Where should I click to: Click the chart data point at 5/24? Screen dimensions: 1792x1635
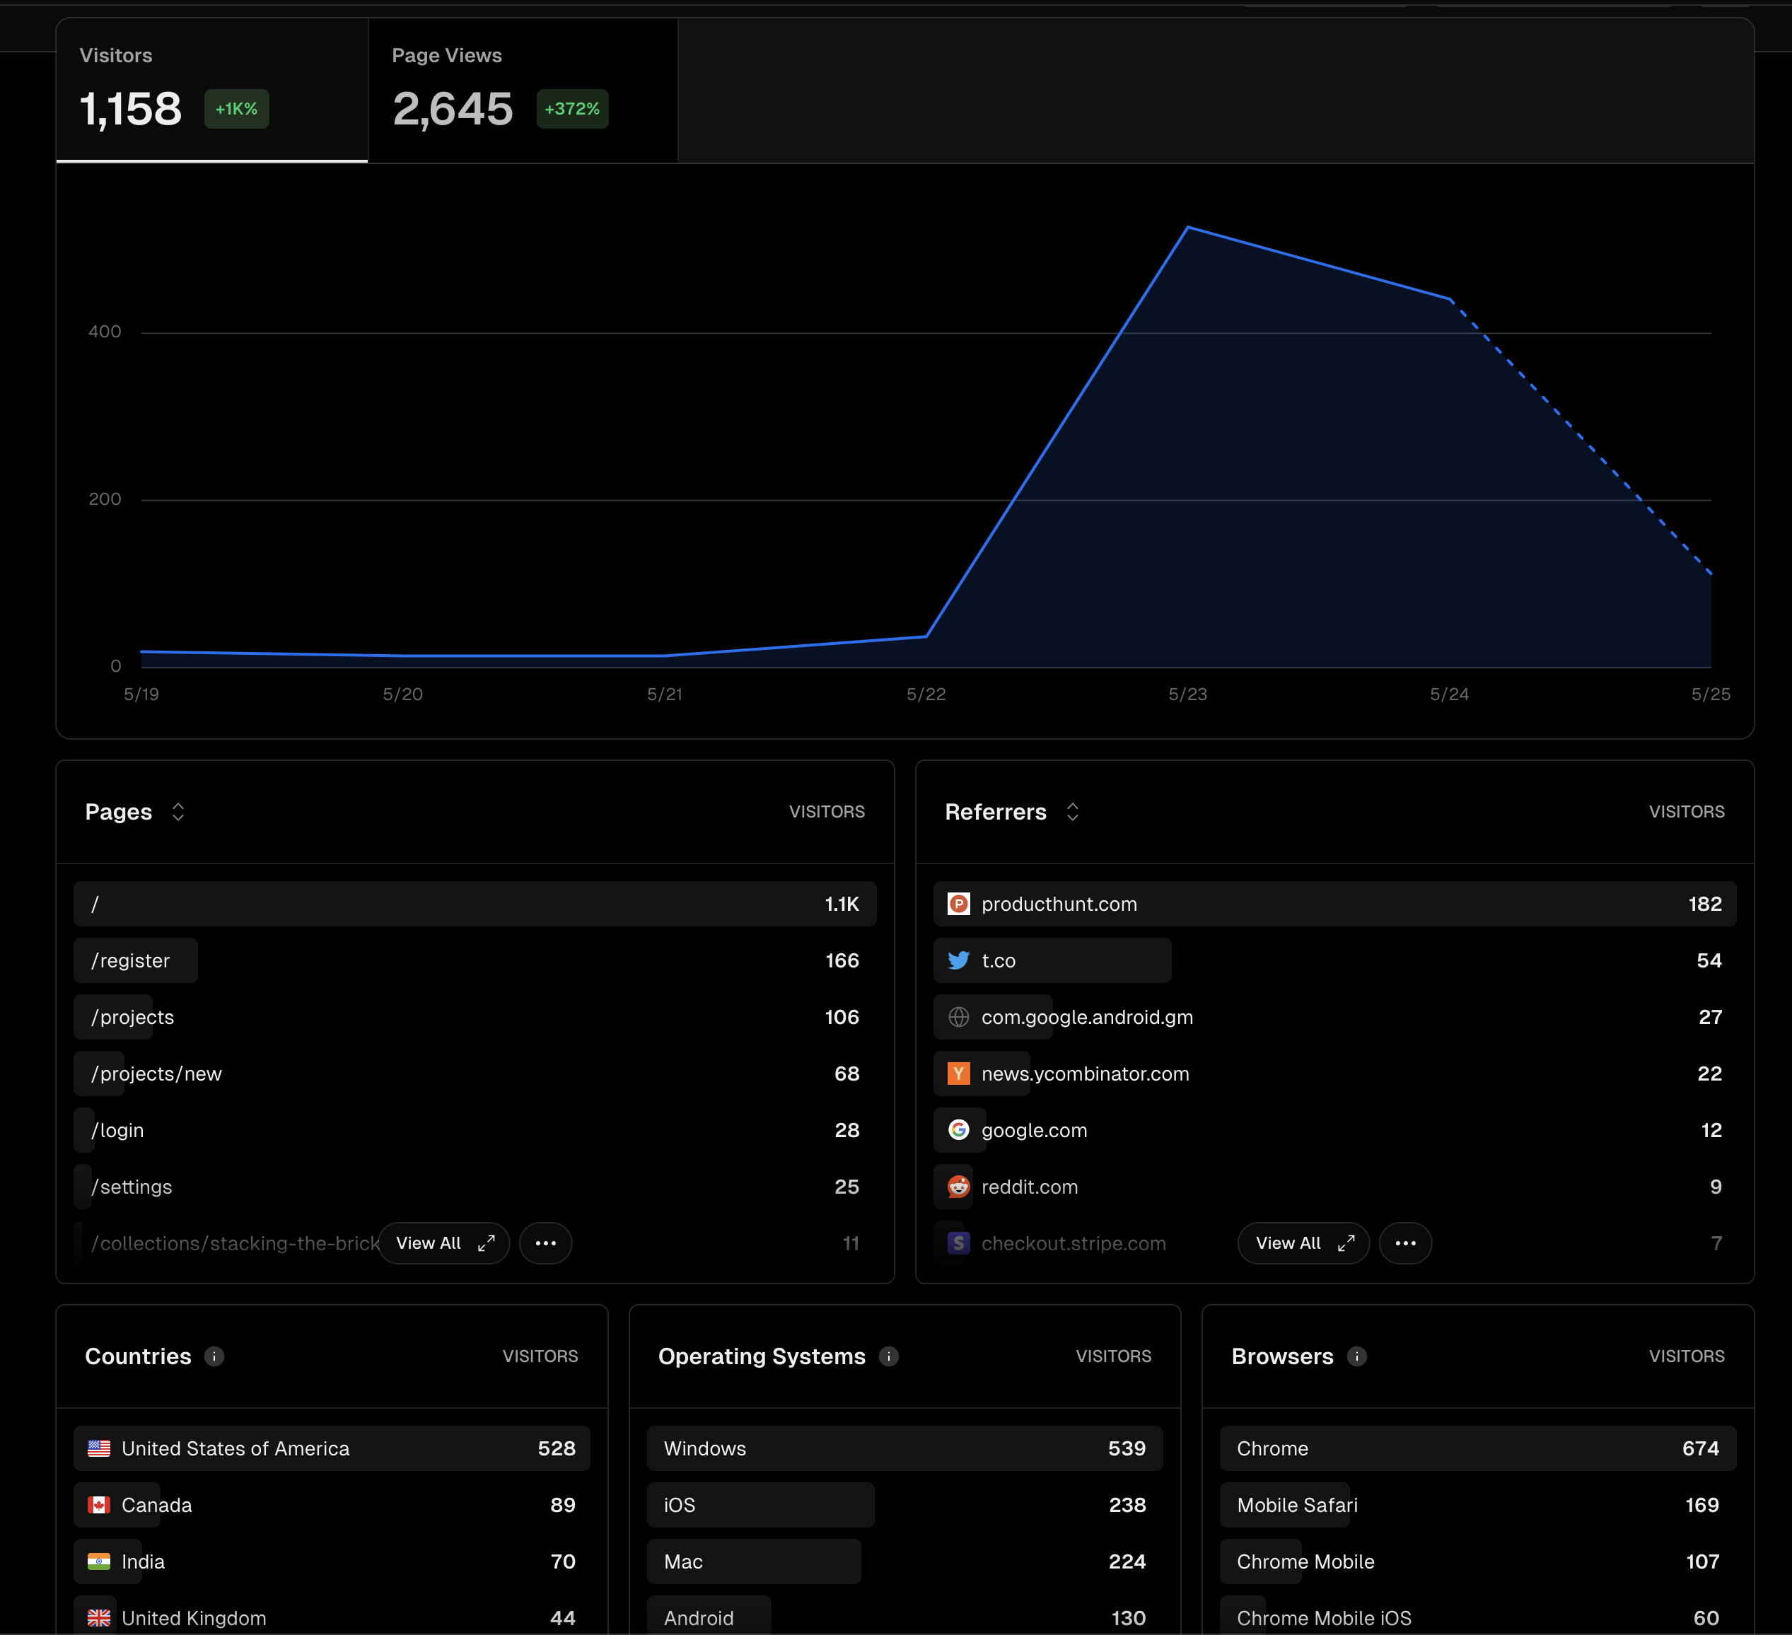pyautogui.click(x=1450, y=300)
